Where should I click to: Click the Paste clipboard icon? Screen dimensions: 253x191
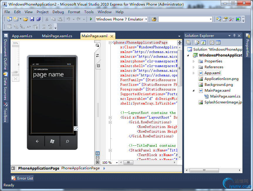[60, 19]
